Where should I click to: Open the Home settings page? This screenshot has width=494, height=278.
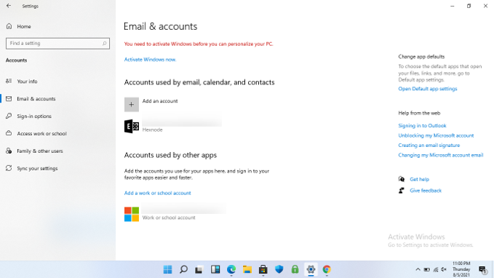click(x=24, y=26)
